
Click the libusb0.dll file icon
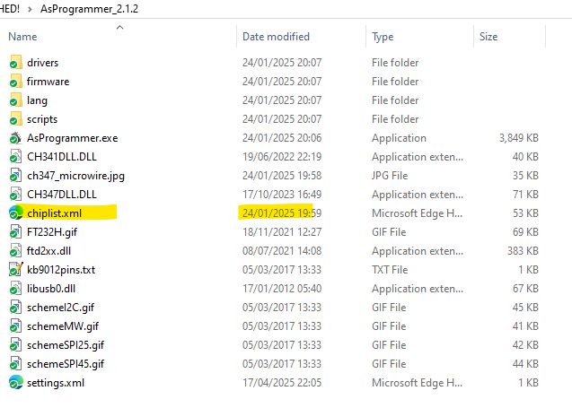coord(15,289)
